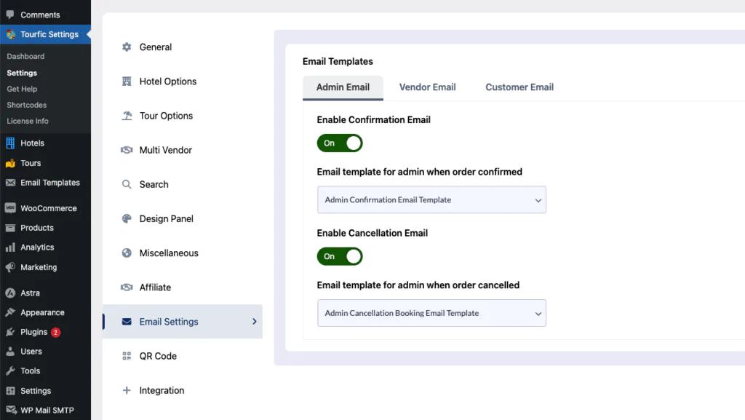The width and height of the screenshot is (745, 420).
Task: Go to the Shortcodes submenu link
Action: (27, 105)
